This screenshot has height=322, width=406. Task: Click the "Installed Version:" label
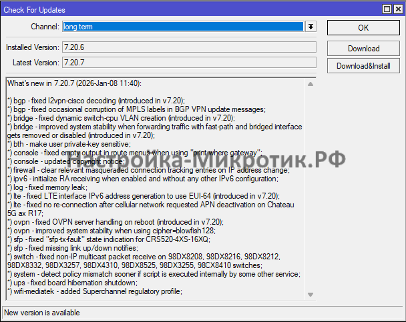coord(33,47)
